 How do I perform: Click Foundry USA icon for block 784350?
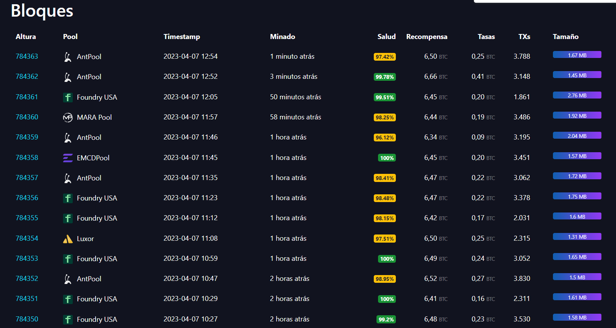click(68, 320)
